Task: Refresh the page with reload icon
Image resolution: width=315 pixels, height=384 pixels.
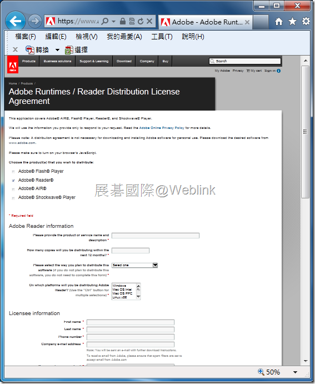Action: (141, 21)
